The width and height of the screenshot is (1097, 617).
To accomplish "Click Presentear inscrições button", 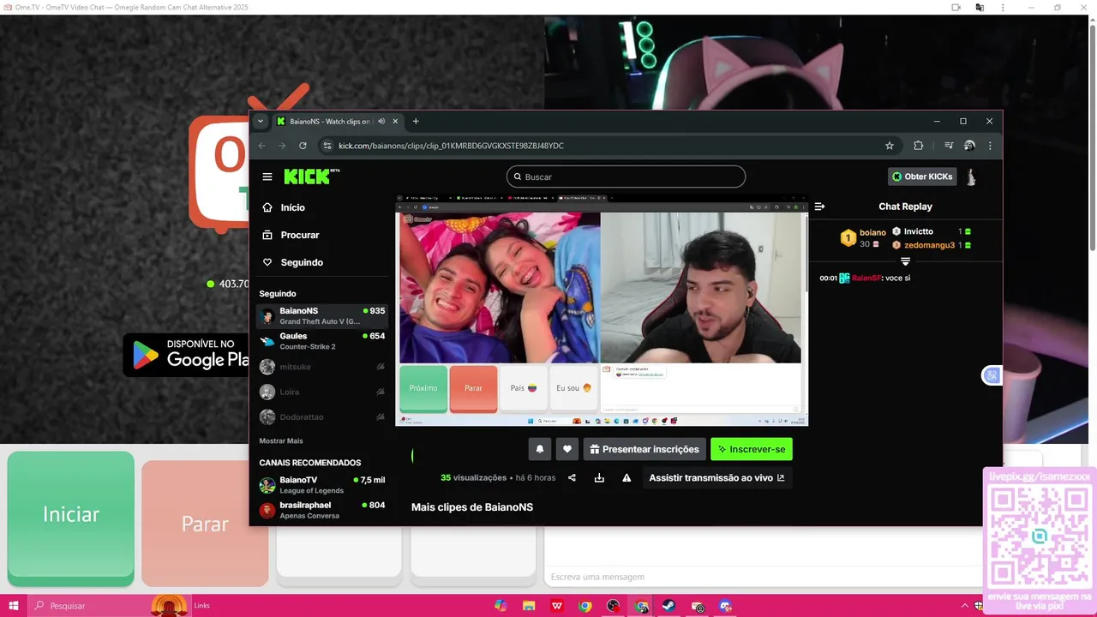I will pos(644,449).
